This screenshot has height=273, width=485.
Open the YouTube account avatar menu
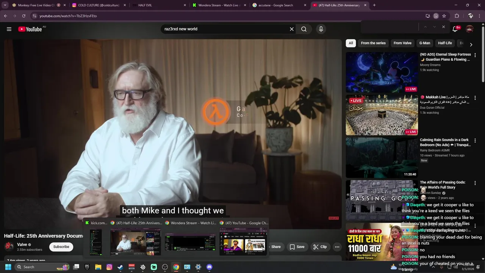pyautogui.click(x=470, y=29)
